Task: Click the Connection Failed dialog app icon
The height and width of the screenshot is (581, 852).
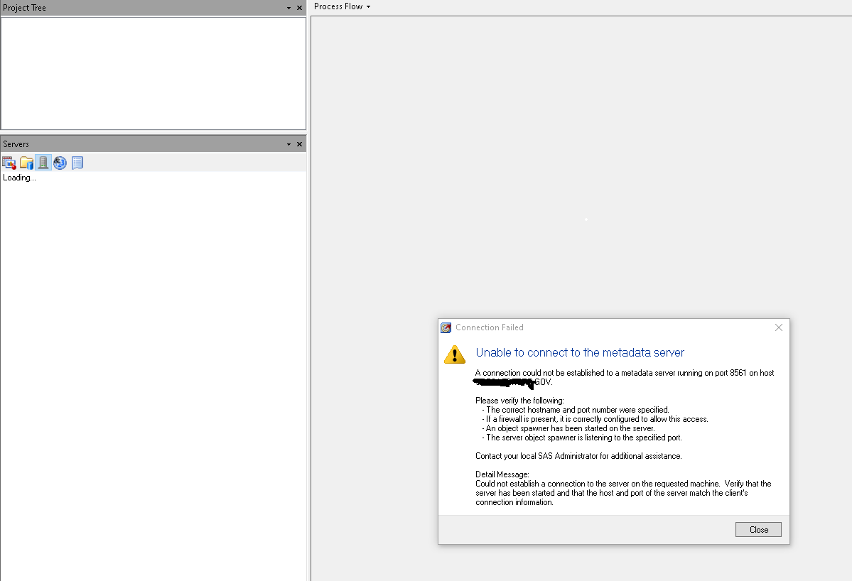Action: pos(446,327)
